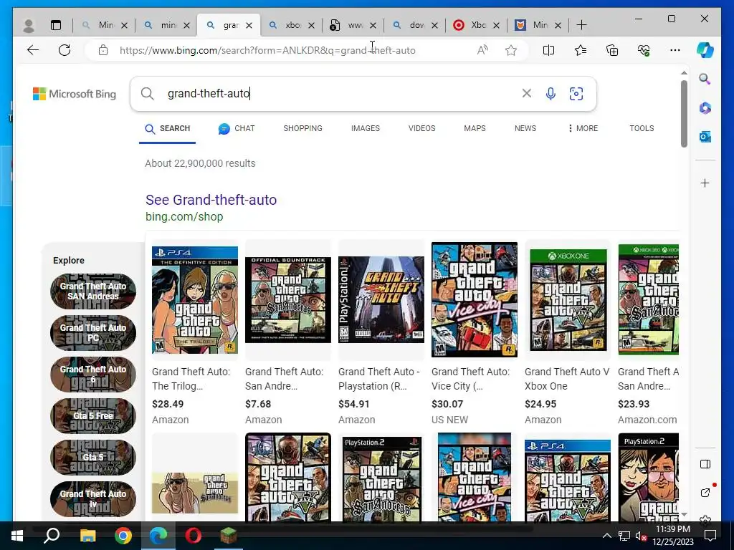Explore the Gta 5 suggestion
Image resolution: width=734 pixels, height=550 pixels.
[93, 457]
